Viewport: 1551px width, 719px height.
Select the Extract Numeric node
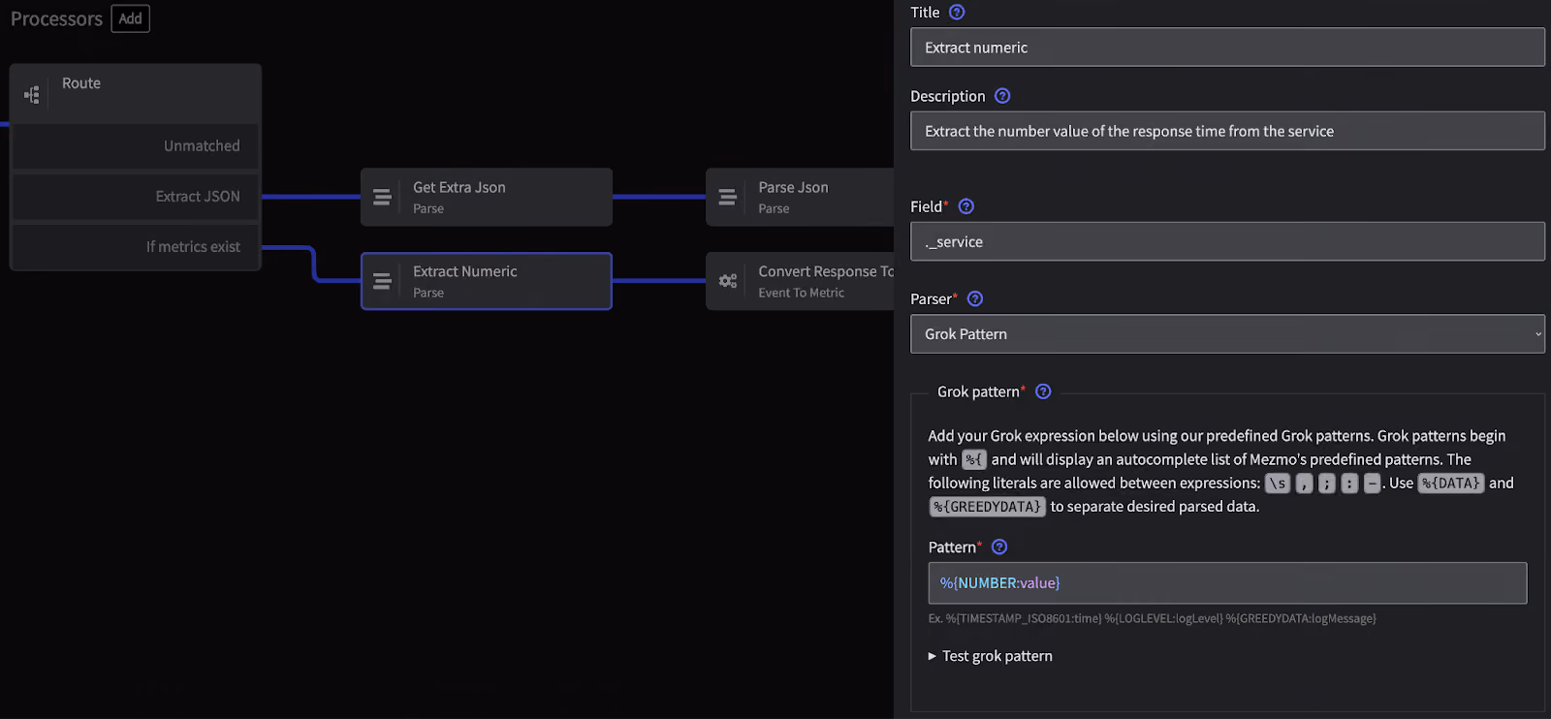point(486,281)
